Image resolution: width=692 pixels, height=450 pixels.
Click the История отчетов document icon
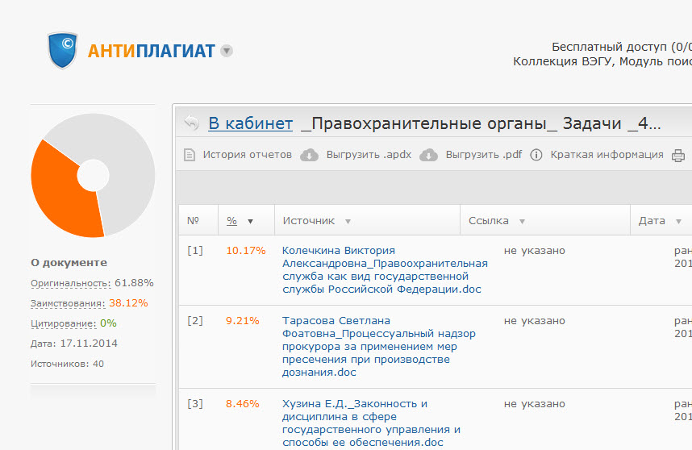[x=190, y=155]
